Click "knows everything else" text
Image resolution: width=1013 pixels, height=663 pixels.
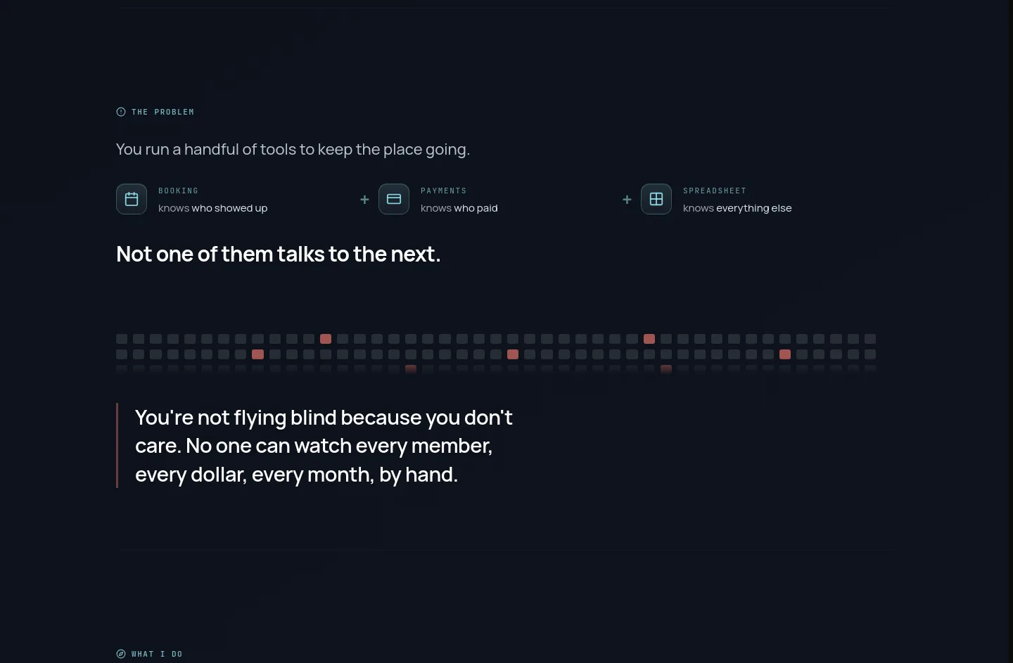click(x=737, y=208)
